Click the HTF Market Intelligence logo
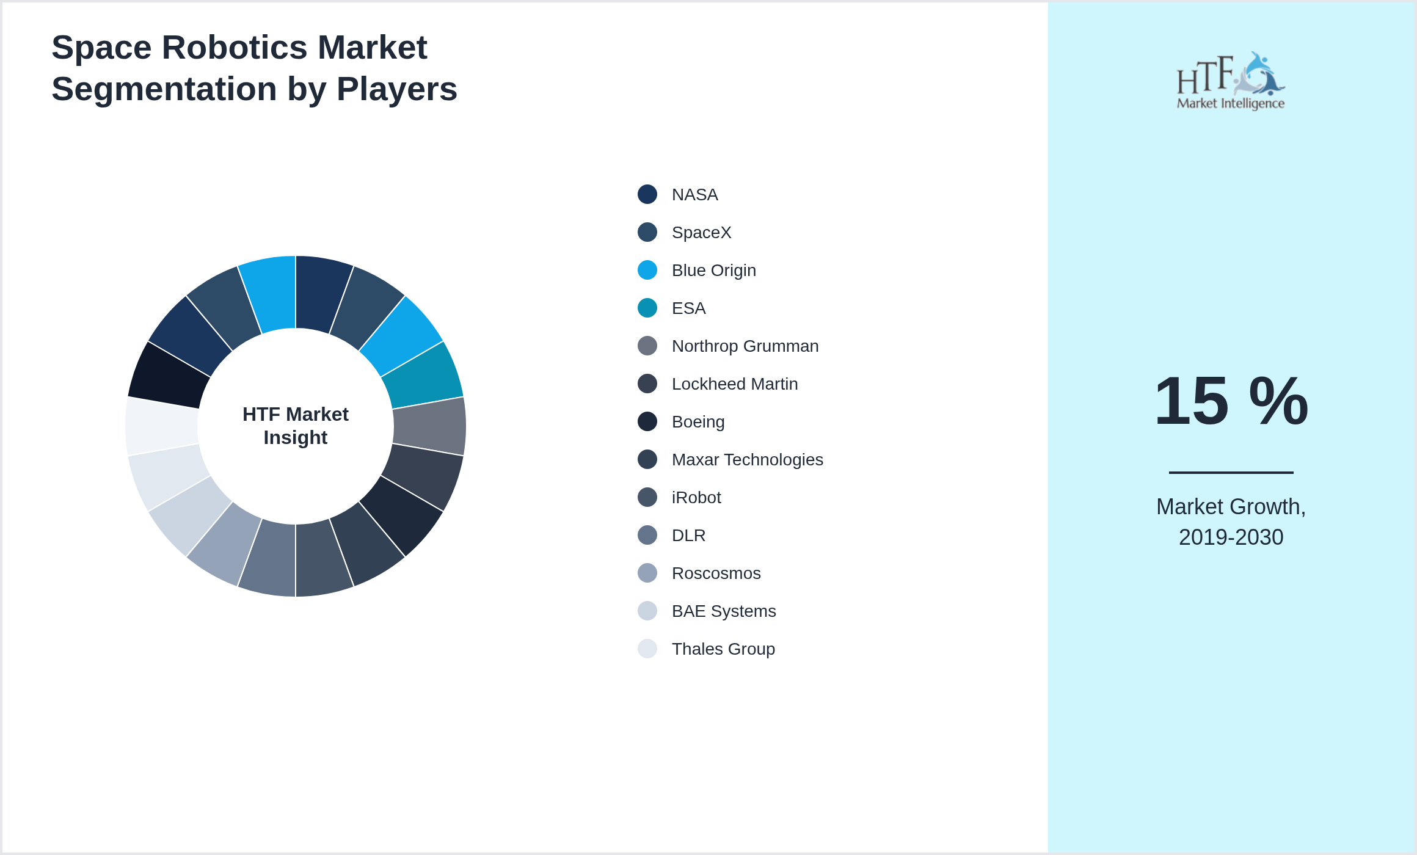This screenshot has height=855, width=1417. (x=1231, y=81)
